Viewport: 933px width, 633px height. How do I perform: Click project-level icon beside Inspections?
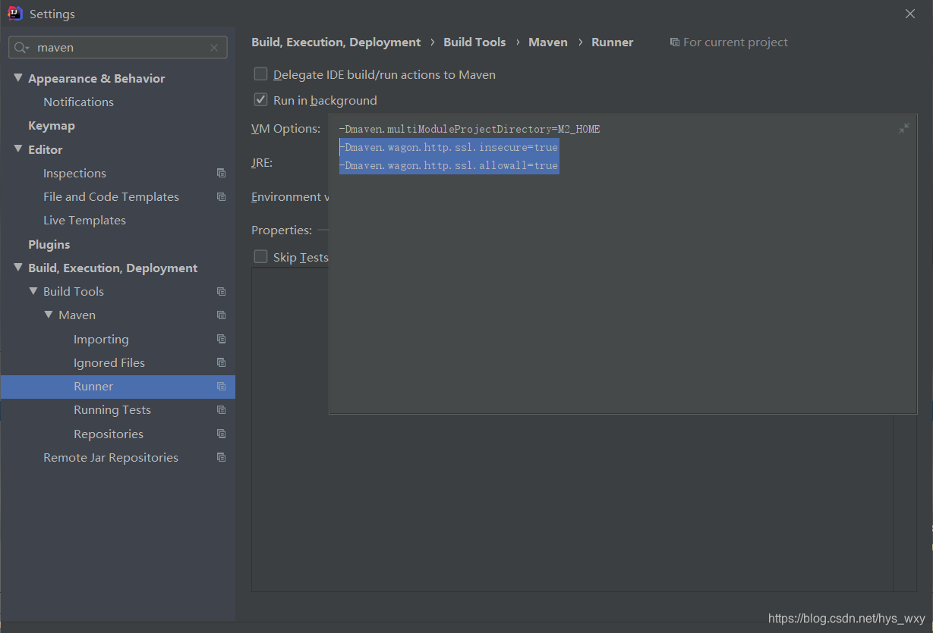click(x=221, y=174)
